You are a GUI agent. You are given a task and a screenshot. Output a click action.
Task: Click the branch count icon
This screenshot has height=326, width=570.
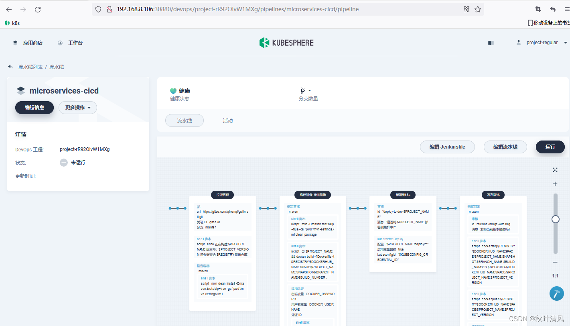point(302,91)
